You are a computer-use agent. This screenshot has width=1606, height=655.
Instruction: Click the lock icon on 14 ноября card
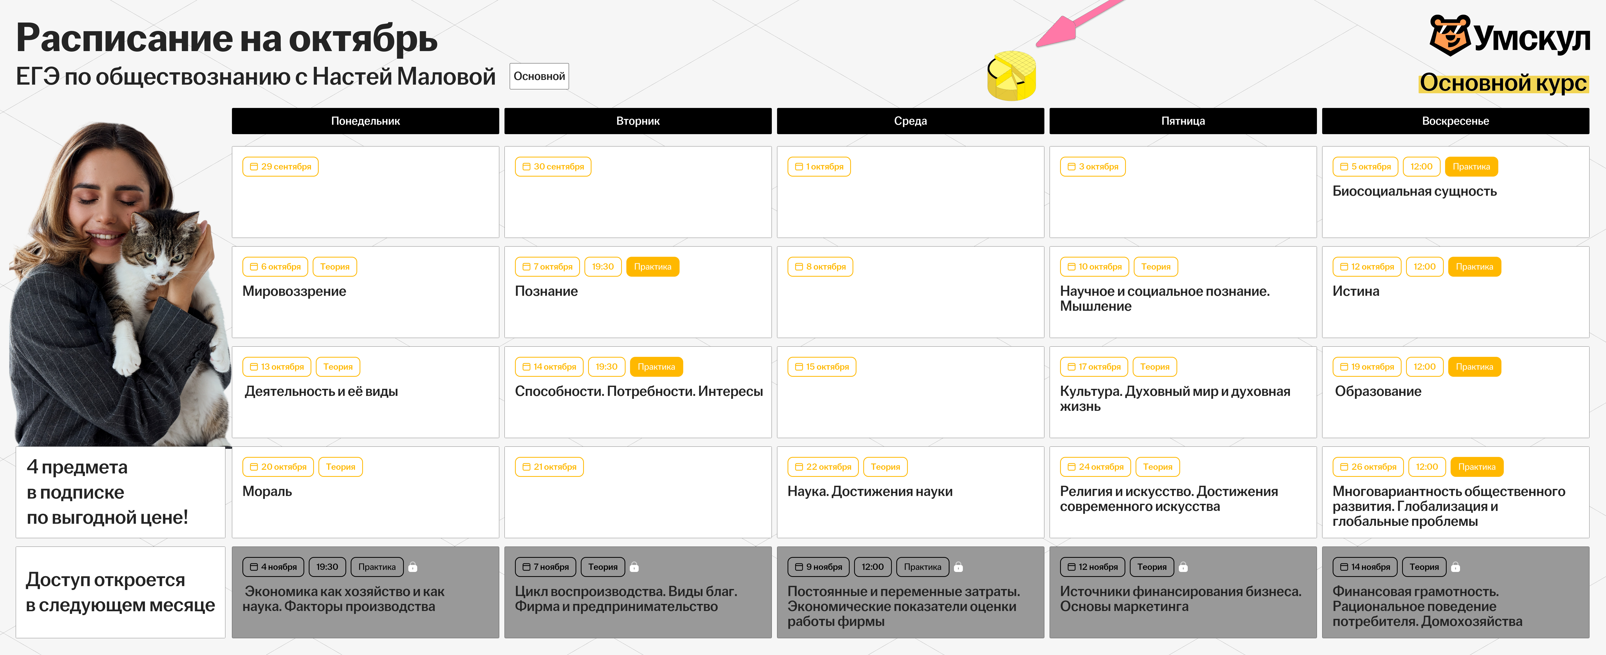[x=1456, y=567]
